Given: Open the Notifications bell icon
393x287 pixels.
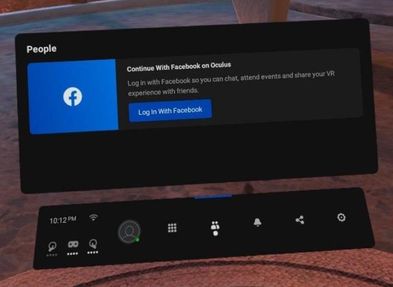Looking at the screenshot, I should click(x=257, y=222).
